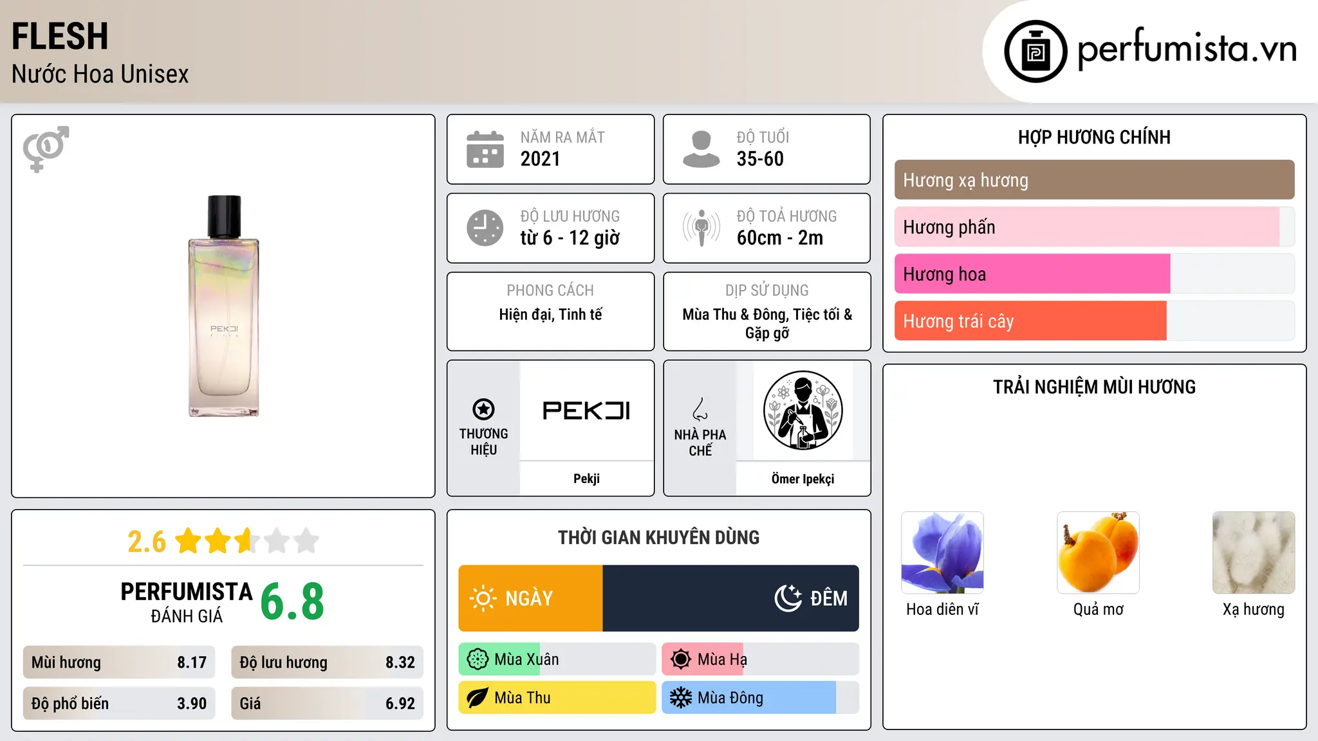Click the autumn leaf icon
Viewport: 1318px width, 741px height.
tap(478, 698)
